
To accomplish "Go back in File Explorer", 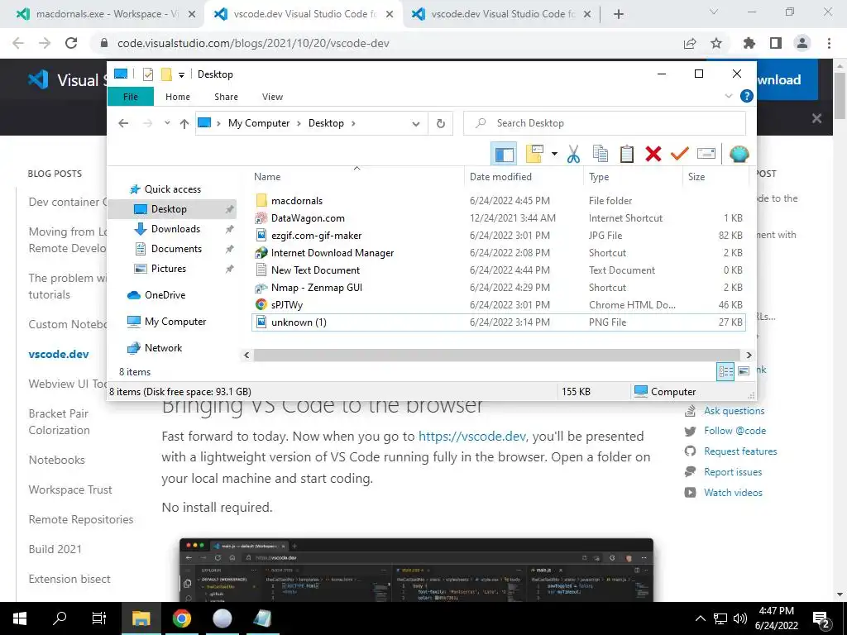I will point(123,123).
